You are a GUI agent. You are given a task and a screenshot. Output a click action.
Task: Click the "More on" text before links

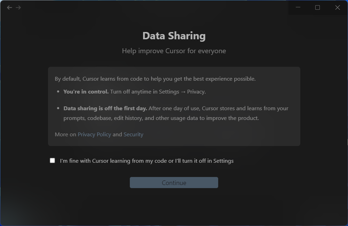coord(65,134)
